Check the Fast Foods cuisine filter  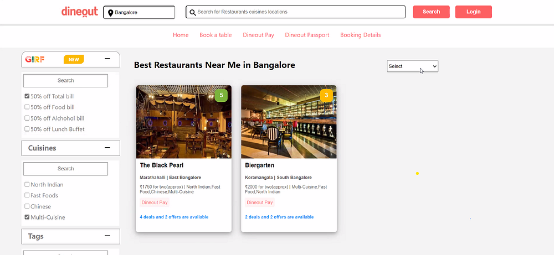[x=27, y=195]
